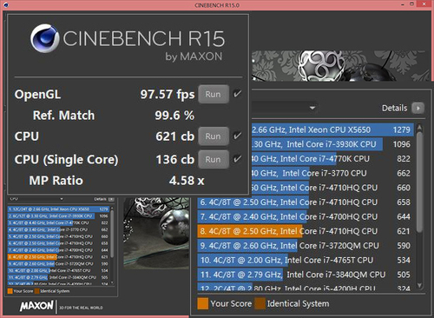Click the rendered scene preview thumbnail
Screen dimensions: 434x318
coord(156,234)
